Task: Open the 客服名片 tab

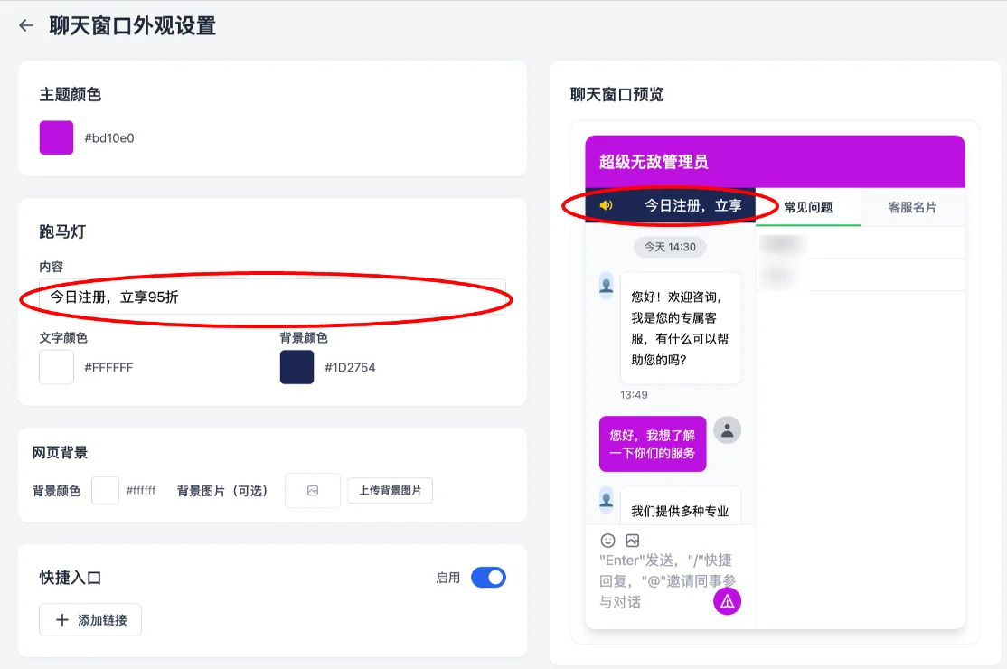Action: pyautogui.click(x=912, y=207)
